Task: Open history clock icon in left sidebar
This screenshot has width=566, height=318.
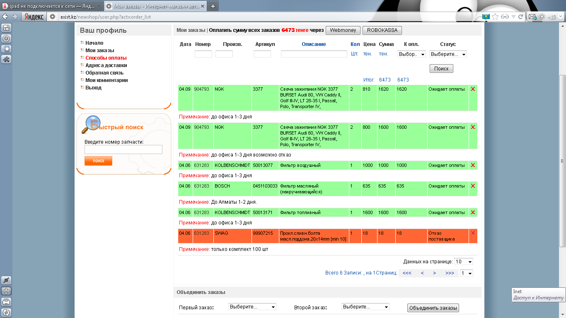Action: point(7,39)
